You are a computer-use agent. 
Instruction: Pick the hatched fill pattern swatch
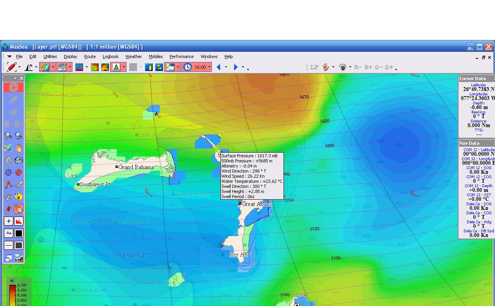[x=18, y=246]
